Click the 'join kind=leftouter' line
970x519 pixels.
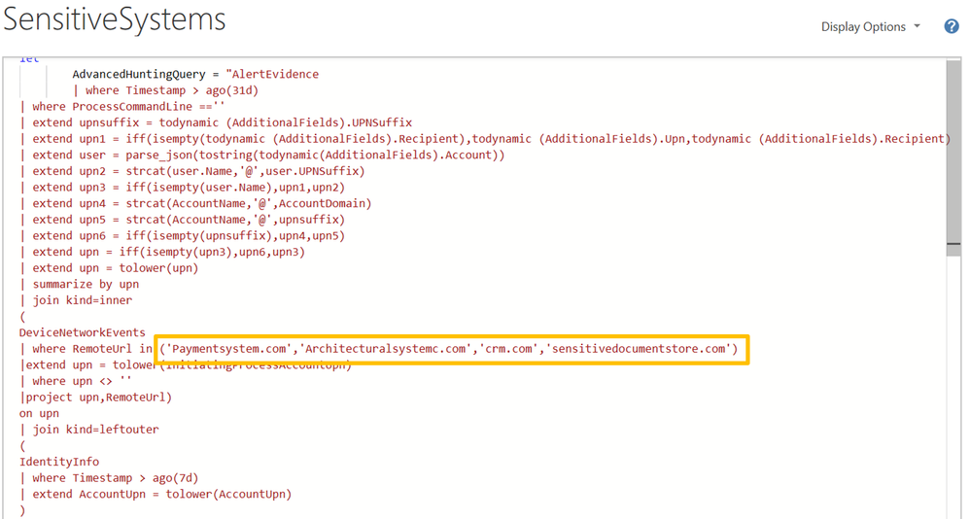(89, 430)
